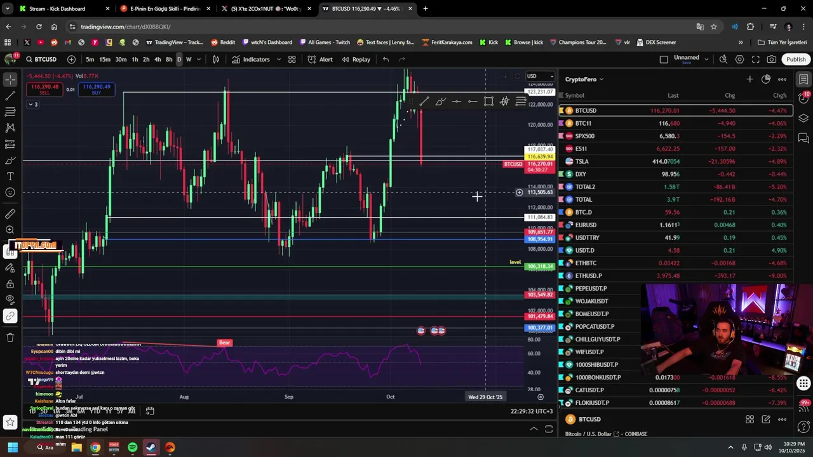Select the 4h timeframe
This screenshot has height=457, width=813.
(158, 59)
